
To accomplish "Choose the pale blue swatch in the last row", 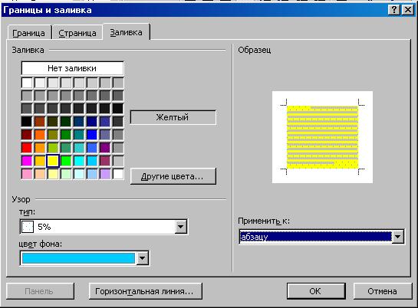I will (x=92, y=174).
